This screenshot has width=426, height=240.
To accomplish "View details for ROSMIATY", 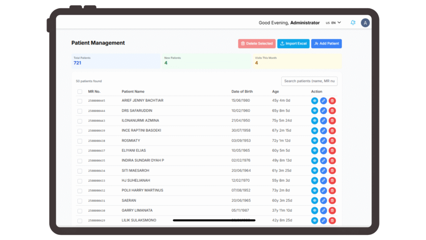I will point(315,140).
